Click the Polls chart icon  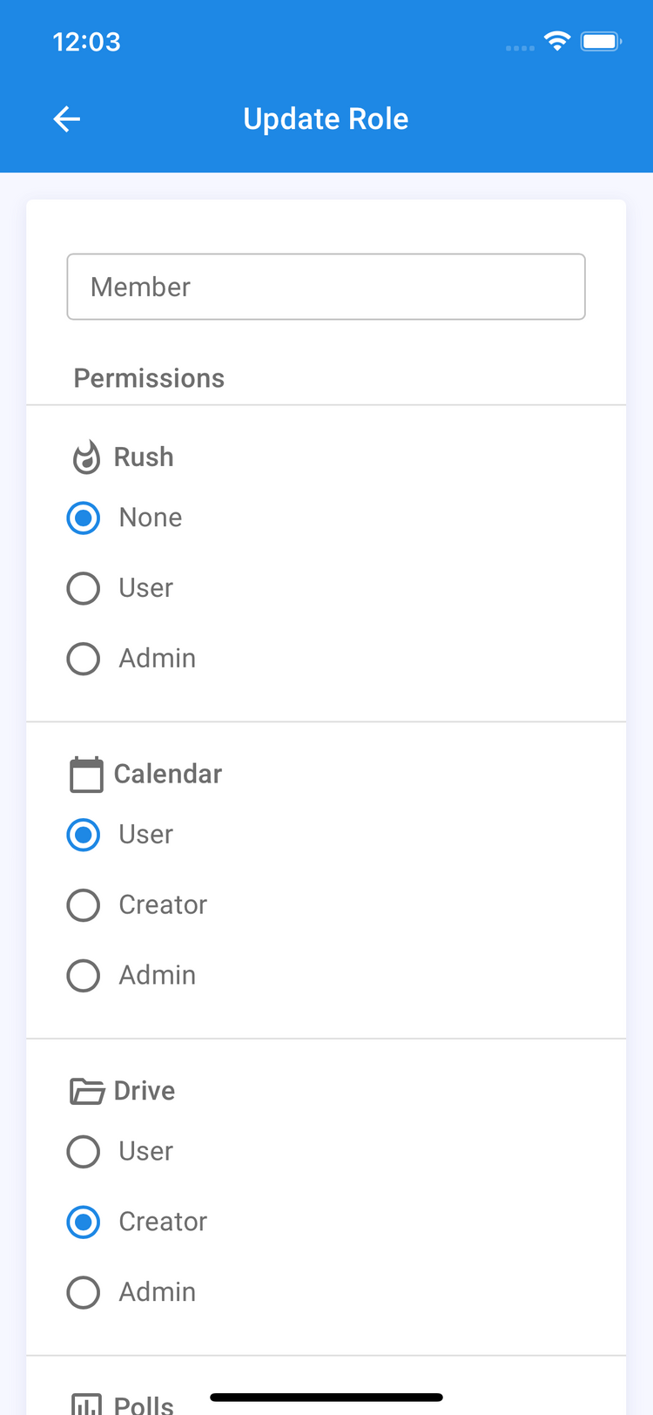[86, 1403]
